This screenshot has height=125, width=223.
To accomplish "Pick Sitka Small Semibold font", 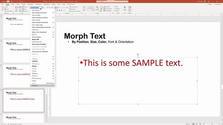I will coord(42,22).
